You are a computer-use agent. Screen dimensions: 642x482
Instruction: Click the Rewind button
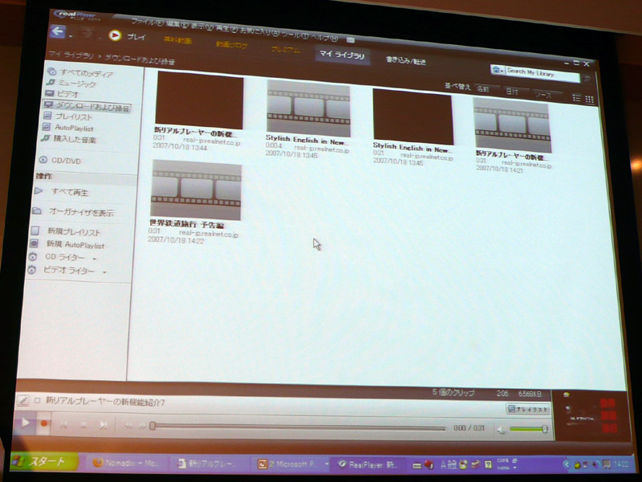click(x=128, y=427)
